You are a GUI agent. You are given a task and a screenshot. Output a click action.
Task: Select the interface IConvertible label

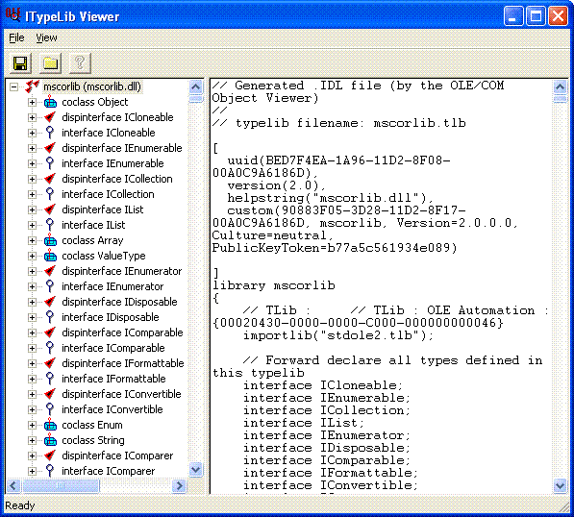[x=112, y=409]
